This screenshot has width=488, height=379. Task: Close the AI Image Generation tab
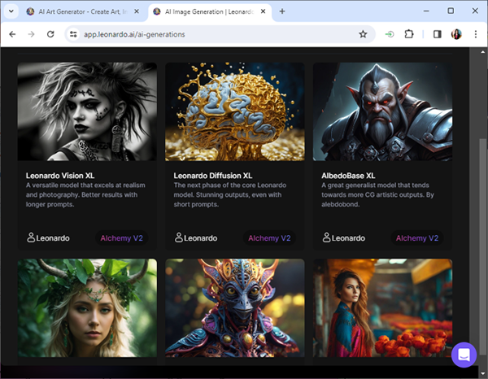coord(263,11)
